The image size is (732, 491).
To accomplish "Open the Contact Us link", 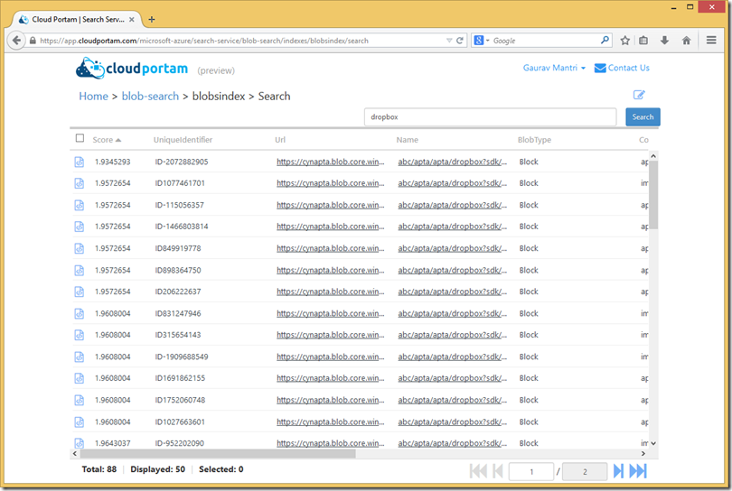I will point(622,68).
